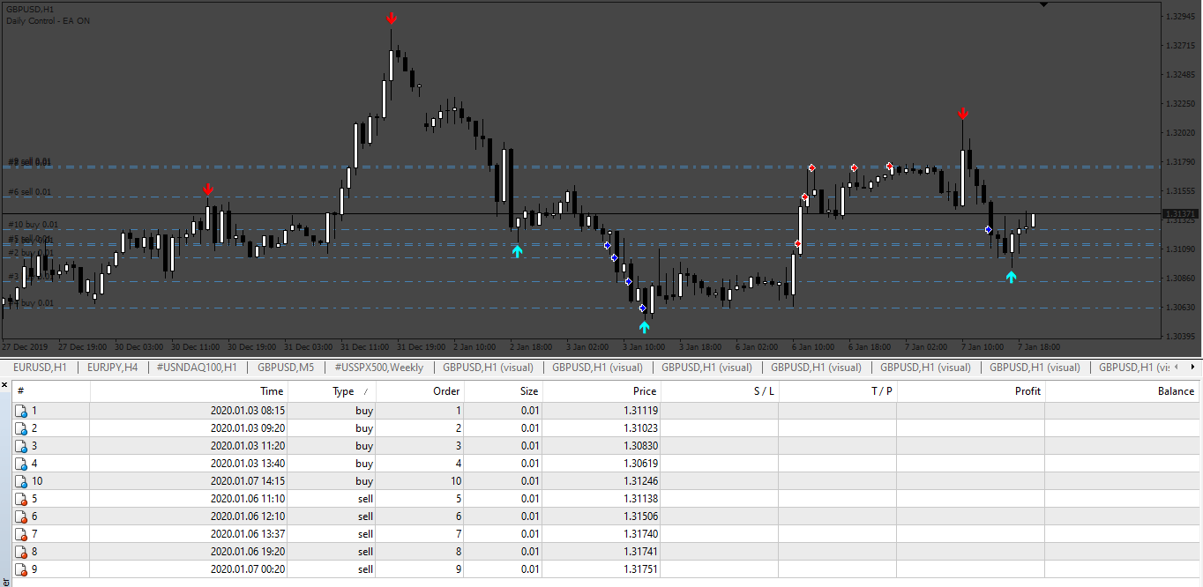Image resolution: width=1203 pixels, height=587 pixels.
Task: Select the red down arrow above the 1.3275 peak
Action: click(391, 19)
